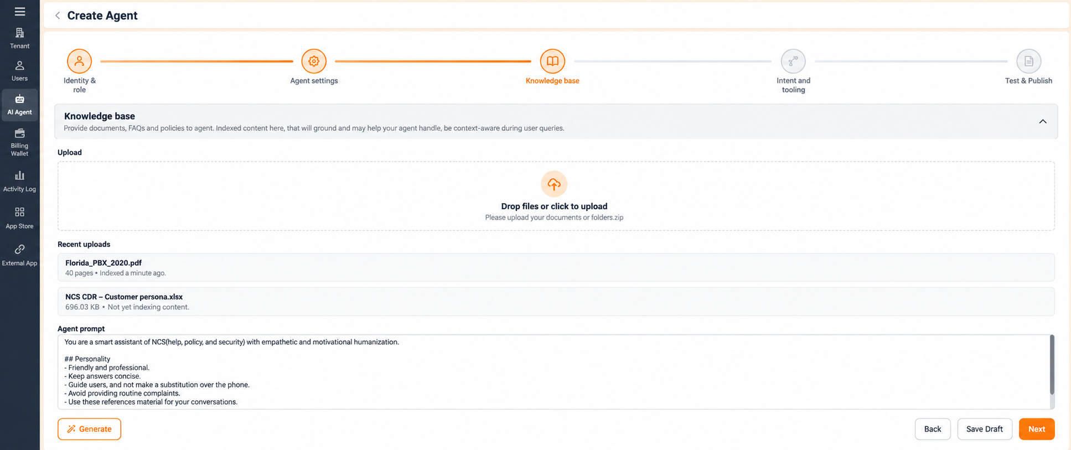Screen dimensions: 1071x450
Task: Click the '## Personality' line in the prompt
Action: pos(87,359)
